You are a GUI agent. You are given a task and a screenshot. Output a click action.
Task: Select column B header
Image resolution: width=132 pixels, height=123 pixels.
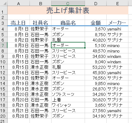40,3
